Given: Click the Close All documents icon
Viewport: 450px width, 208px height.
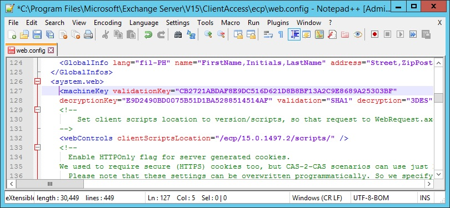Looking at the screenshot, I should click(76, 34).
